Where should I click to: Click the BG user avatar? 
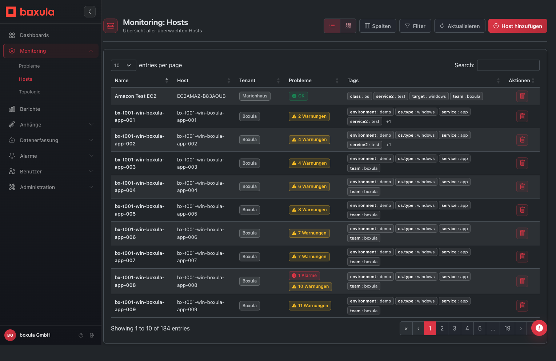pos(10,335)
